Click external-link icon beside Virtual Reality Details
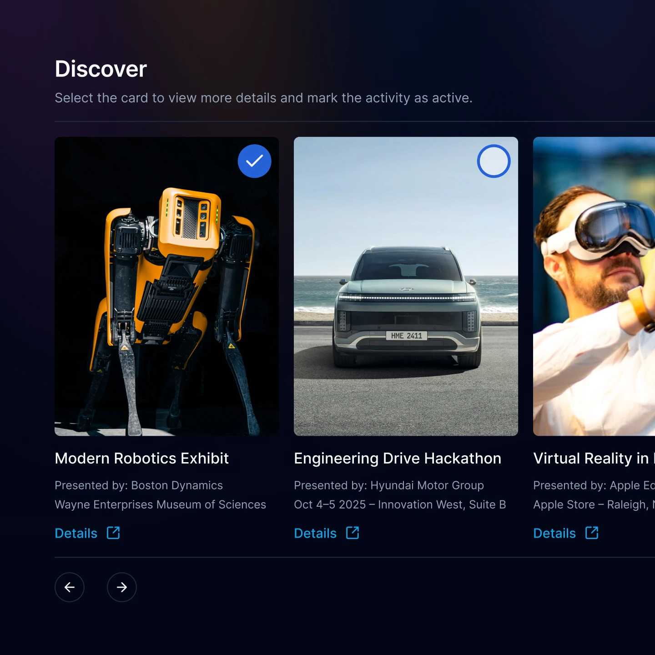 (592, 533)
